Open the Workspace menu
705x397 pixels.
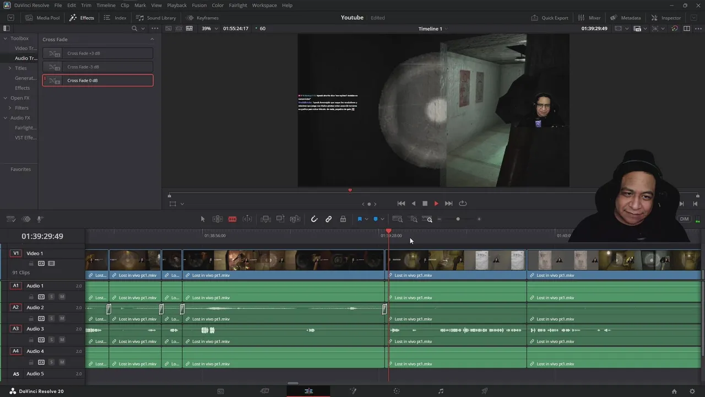pos(264,5)
